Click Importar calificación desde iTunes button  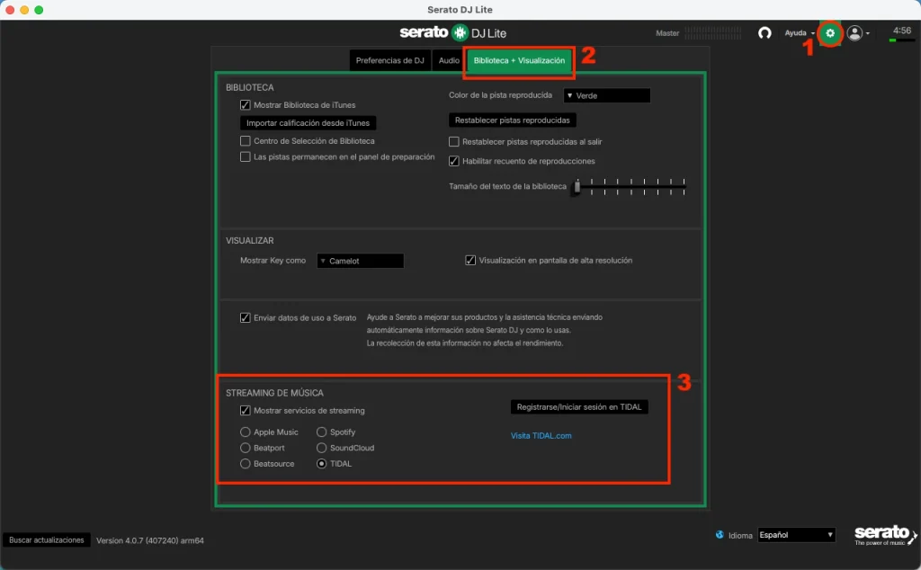pos(308,122)
